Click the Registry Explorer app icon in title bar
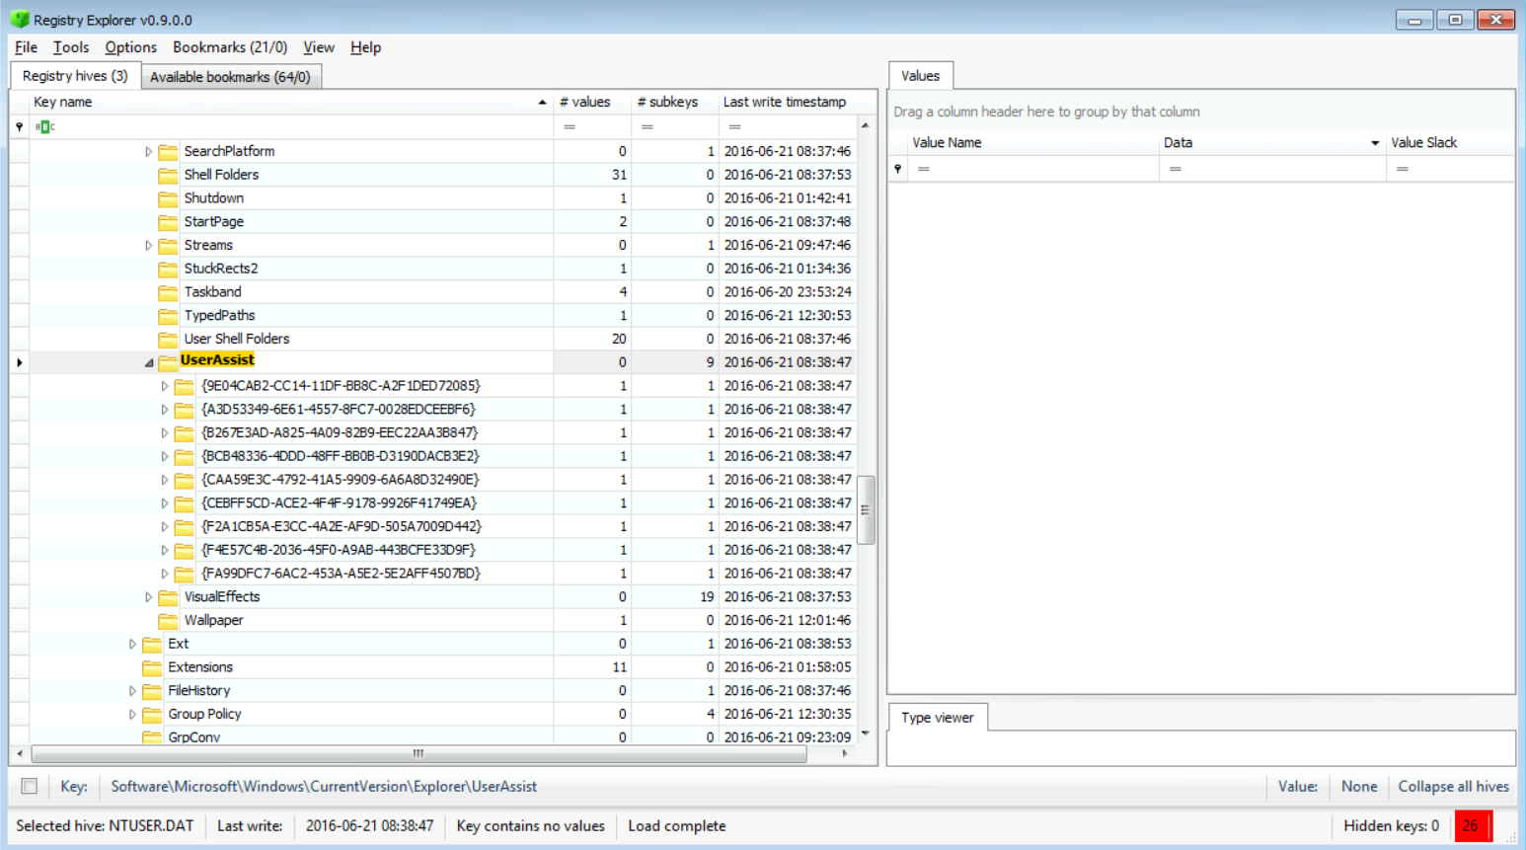This screenshot has width=1526, height=850. [20, 20]
